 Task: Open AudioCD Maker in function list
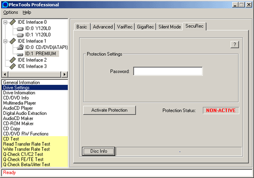click(x=35, y=118)
